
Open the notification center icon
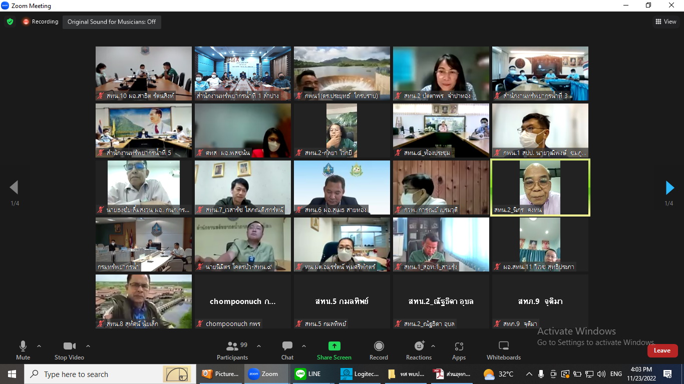tap(667, 374)
